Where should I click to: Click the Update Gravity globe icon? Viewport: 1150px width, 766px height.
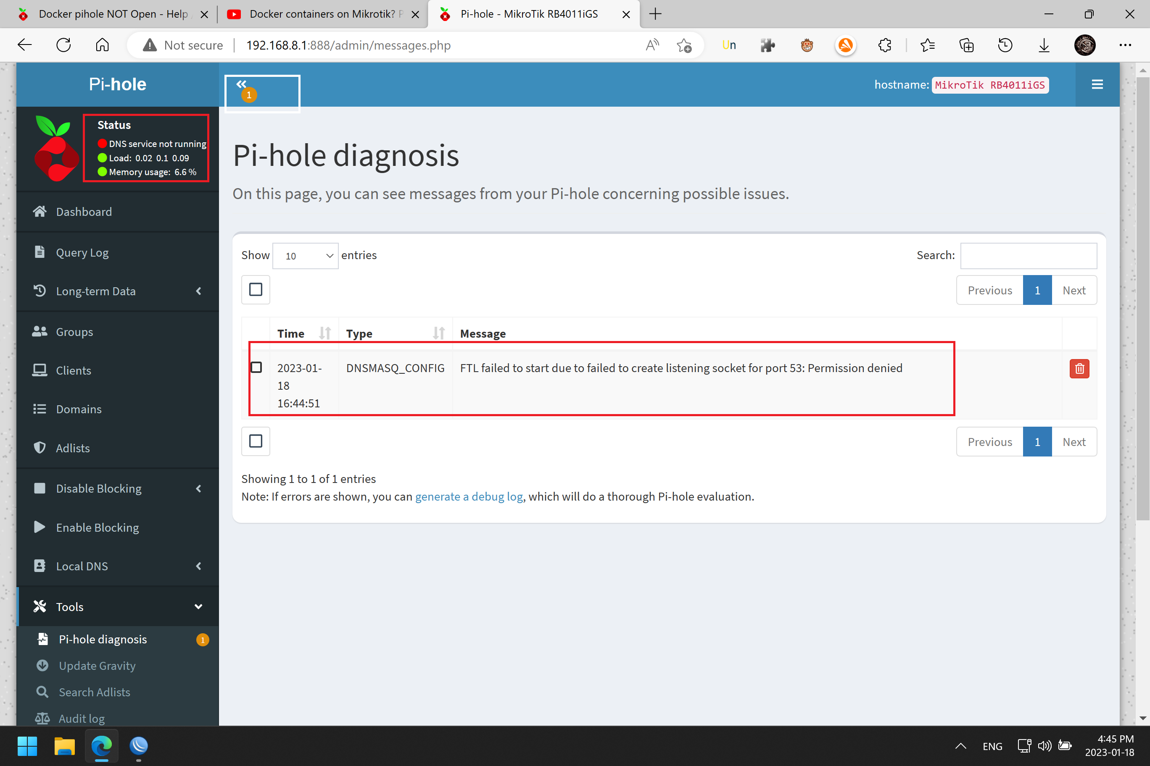pos(43,665)
